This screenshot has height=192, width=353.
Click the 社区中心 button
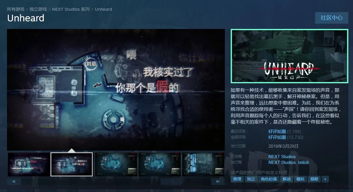331,18
